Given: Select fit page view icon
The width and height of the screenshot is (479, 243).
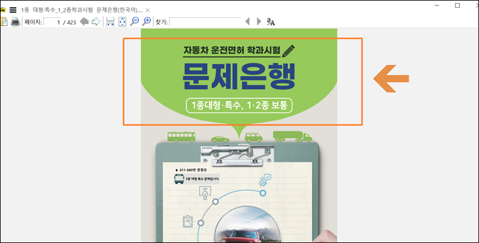Looking at the screenshot, I should (x=122, y=22).
